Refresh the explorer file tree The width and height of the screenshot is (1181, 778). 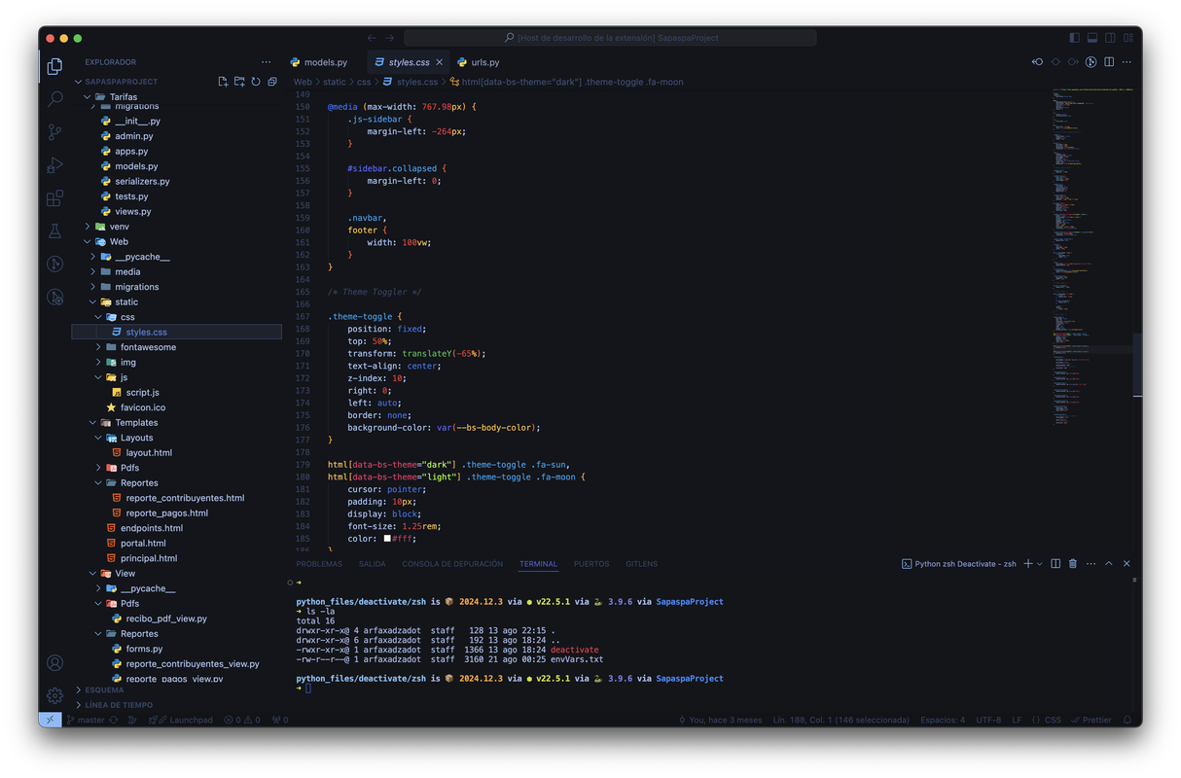point(256,82)
